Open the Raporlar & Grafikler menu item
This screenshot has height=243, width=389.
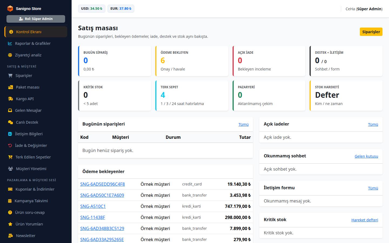[36, 43]
